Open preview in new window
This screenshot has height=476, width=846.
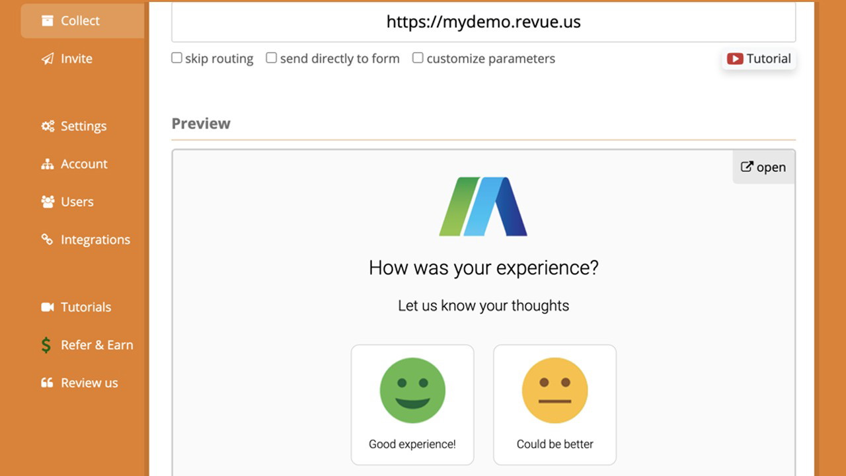pyautogui.click(x=764, y=167)
